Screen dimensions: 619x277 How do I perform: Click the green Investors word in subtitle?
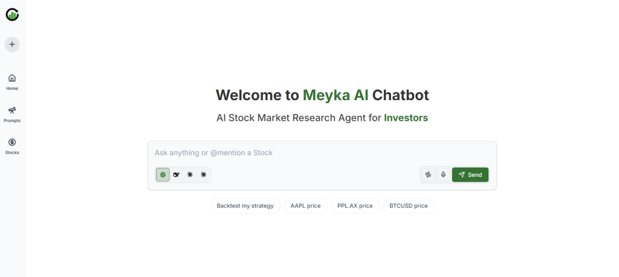click(x=406, y=118)
